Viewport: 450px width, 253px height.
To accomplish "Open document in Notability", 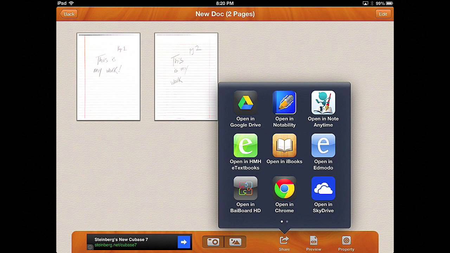I will 284,109.
